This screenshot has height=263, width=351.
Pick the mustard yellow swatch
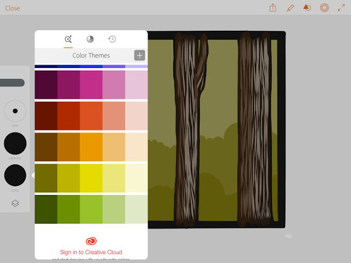[x=69, y=178]
